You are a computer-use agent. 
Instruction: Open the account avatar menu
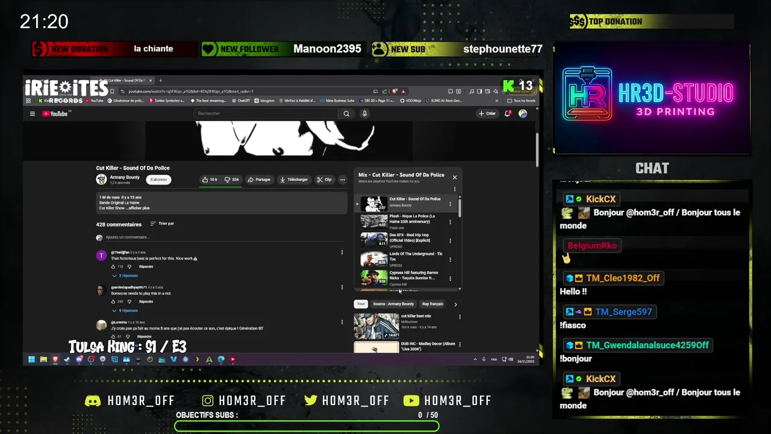tap(523, 113)
